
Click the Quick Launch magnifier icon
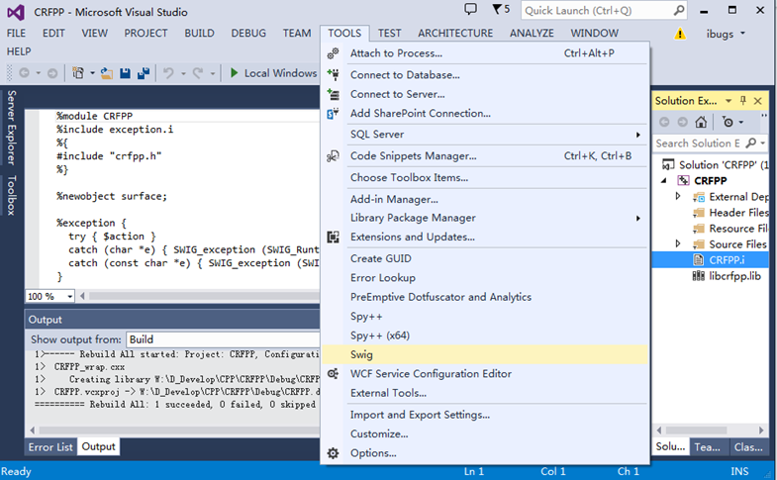click(679, 11)
